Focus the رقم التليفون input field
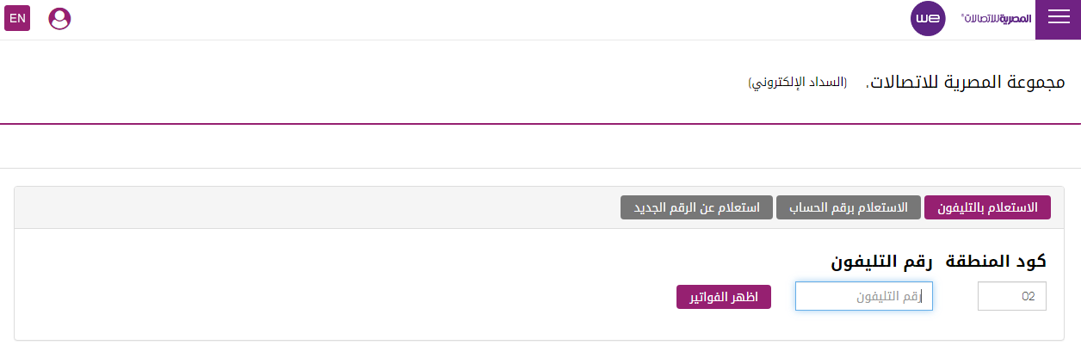The image size is (1081, 364). pos(863,297)
